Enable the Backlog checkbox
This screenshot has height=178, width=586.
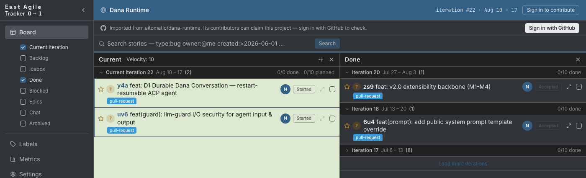(x=23, y=58)
